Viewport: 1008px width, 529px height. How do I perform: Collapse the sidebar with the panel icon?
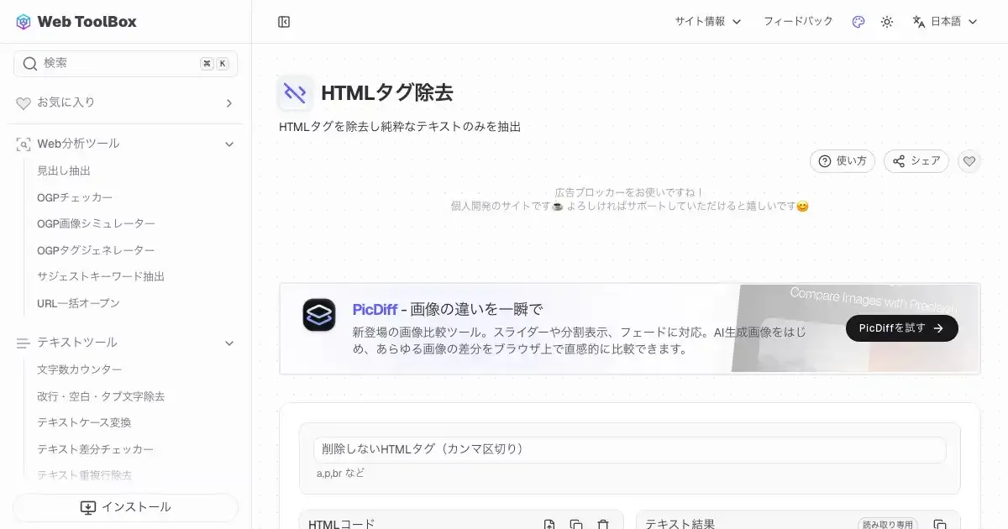[284, 22]
